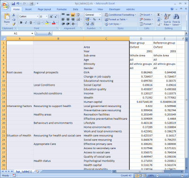Undo the last action
The height and width of the screenshot is (178, 189).
[x=18, y=3]
